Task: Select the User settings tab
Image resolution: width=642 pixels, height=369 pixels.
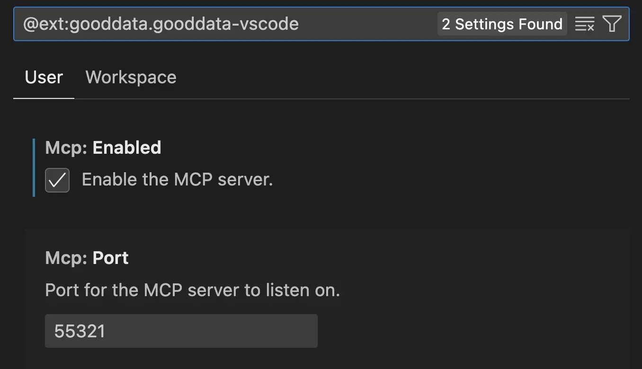Action: tap(44, 77)
